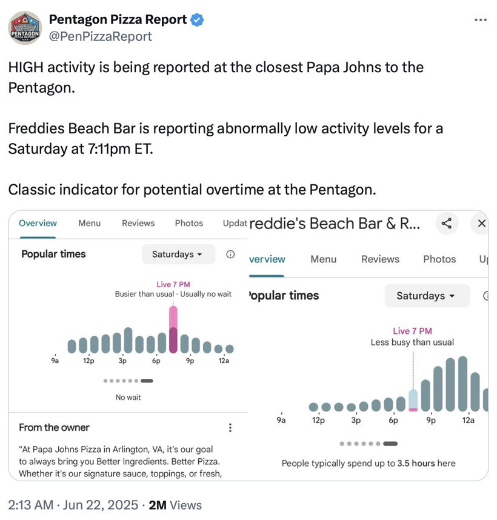This screenshot has height=520, width=497.
Task: Click the light blue live bar in Freddie's chart
Action: click(413, 400)
